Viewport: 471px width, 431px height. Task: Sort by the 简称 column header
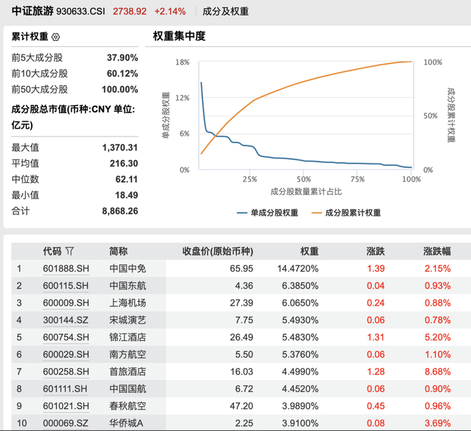[118, 251]
